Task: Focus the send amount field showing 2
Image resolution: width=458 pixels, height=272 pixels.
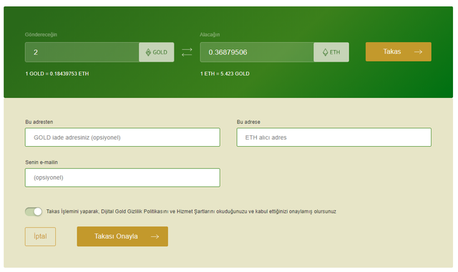Action: click(x=82, y=52)
